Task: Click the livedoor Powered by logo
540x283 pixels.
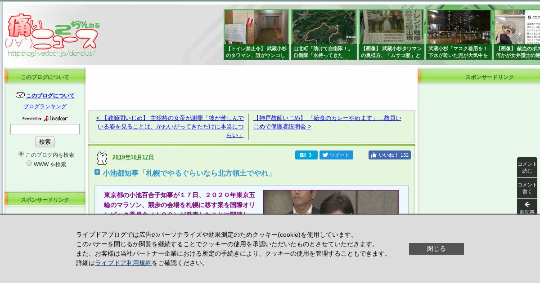Action: [x=45, y=118]
